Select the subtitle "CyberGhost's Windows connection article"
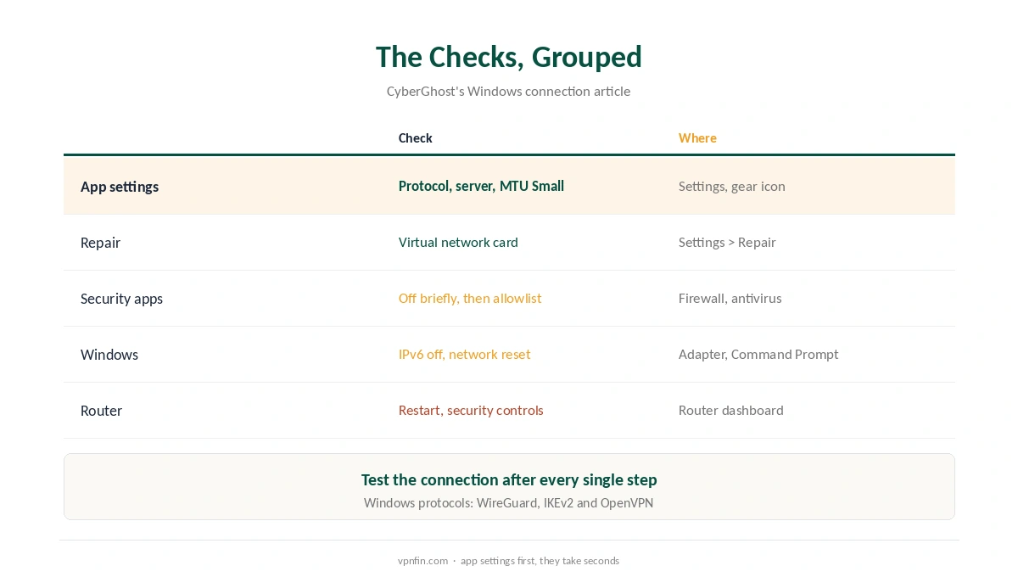The height and width of the screenshot is (577, 1018). pos(509,91)
